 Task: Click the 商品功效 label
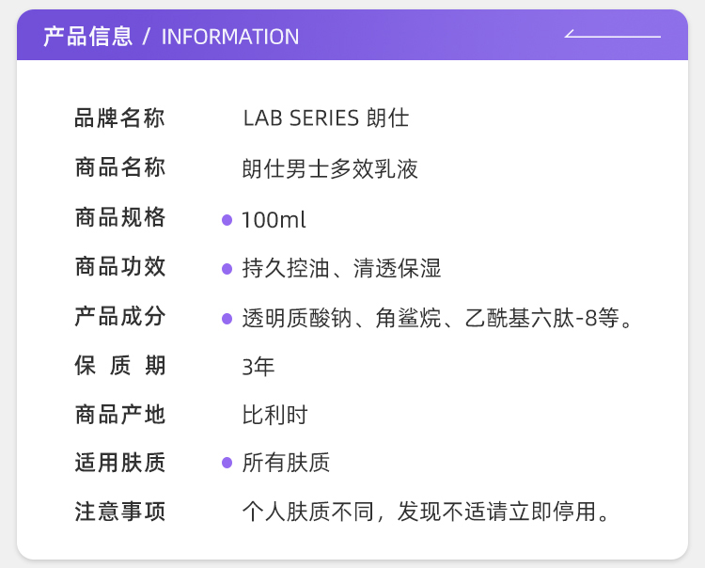(x=120, y=267)
